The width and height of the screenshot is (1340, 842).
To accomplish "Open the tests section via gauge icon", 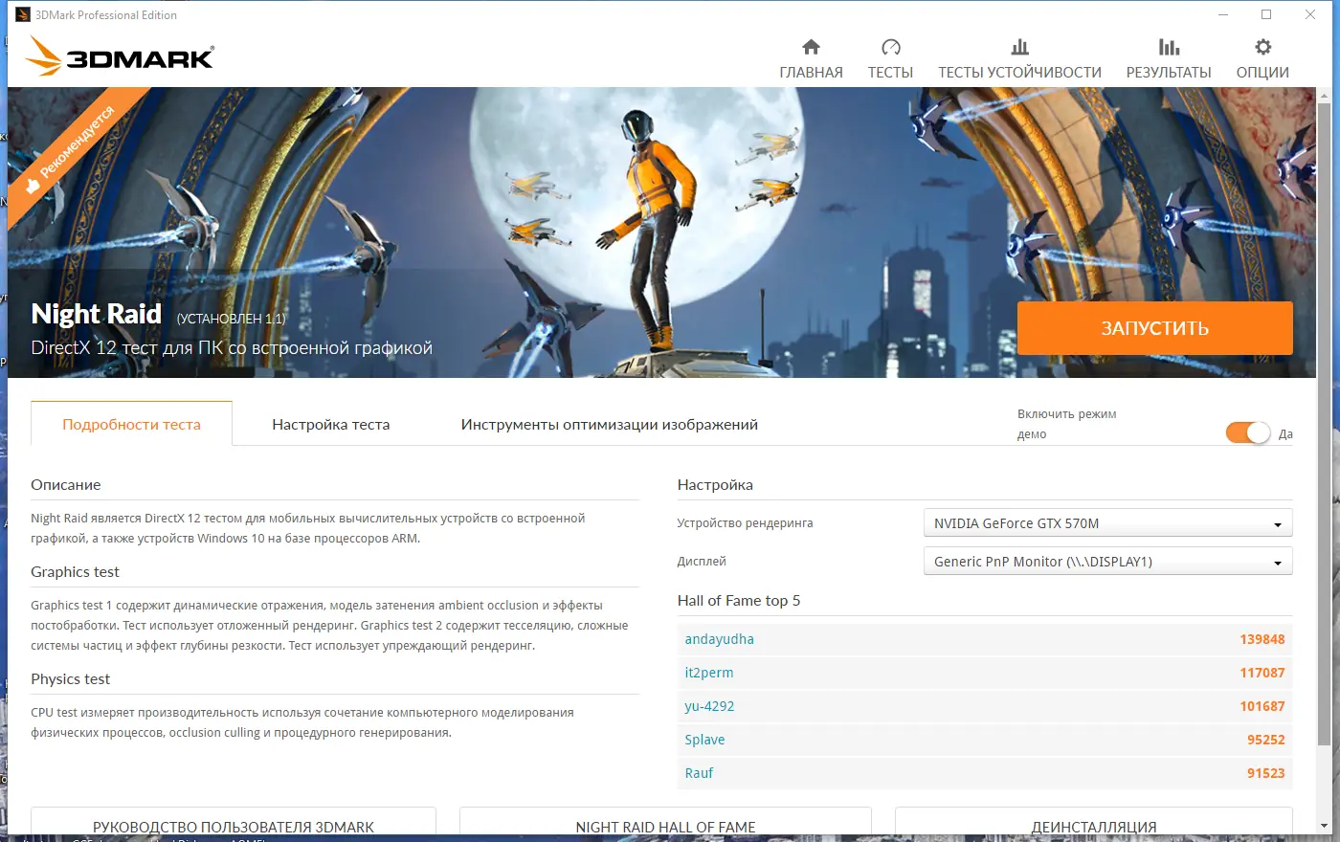I will point(890,48).
